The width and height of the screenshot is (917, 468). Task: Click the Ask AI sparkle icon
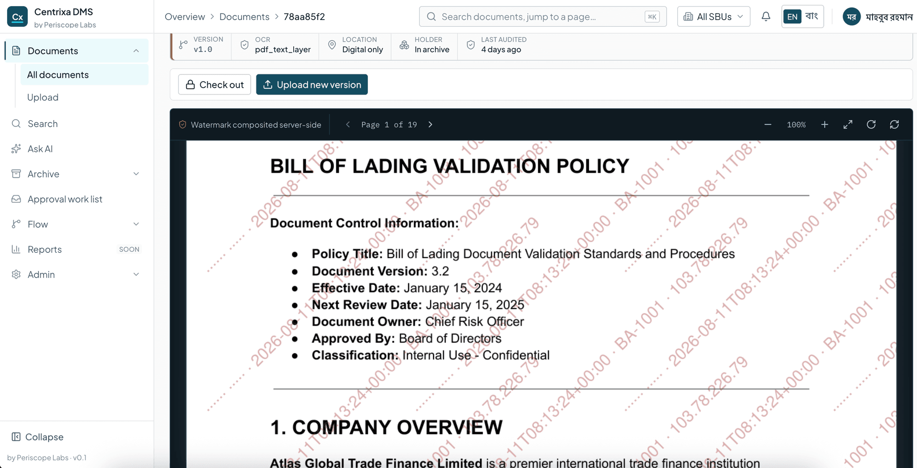pyautogui.click(x=16, y=149)
